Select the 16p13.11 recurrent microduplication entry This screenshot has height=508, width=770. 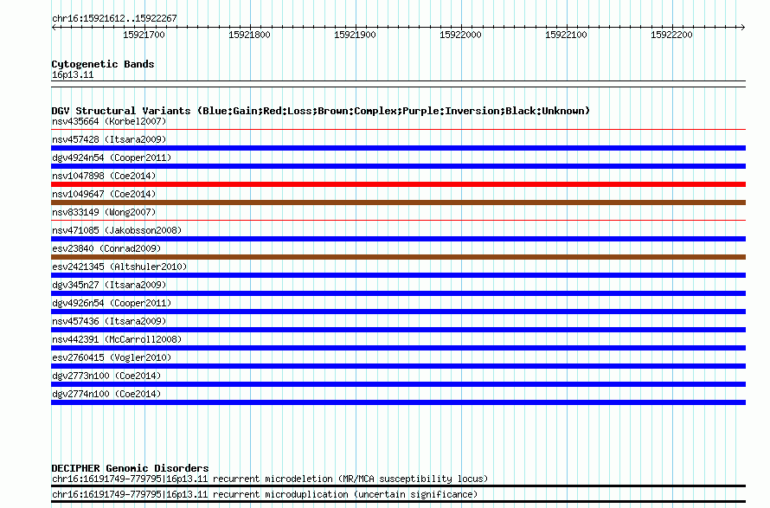pyautogui.click(x=265, y=494)
